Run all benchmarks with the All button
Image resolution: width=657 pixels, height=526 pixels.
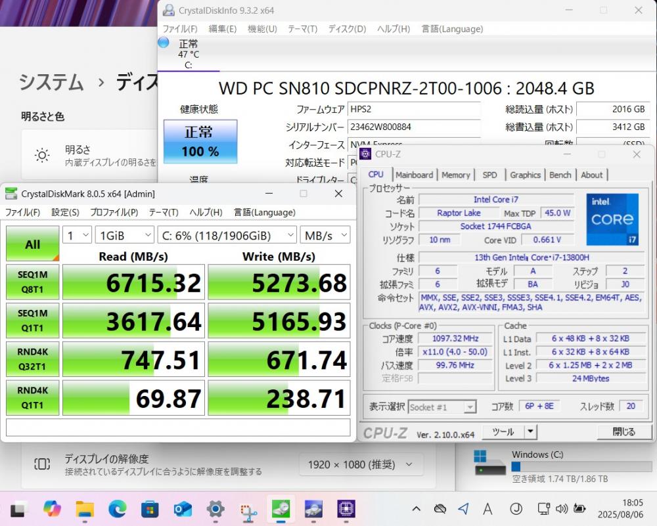tap(32, 244)
